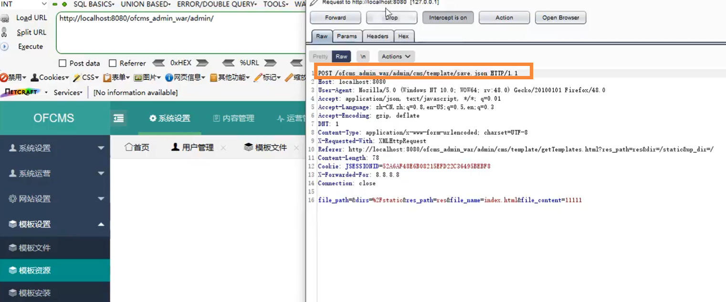
Task: Open the Cookies dropdown
Action: click(x=50, y=77)
